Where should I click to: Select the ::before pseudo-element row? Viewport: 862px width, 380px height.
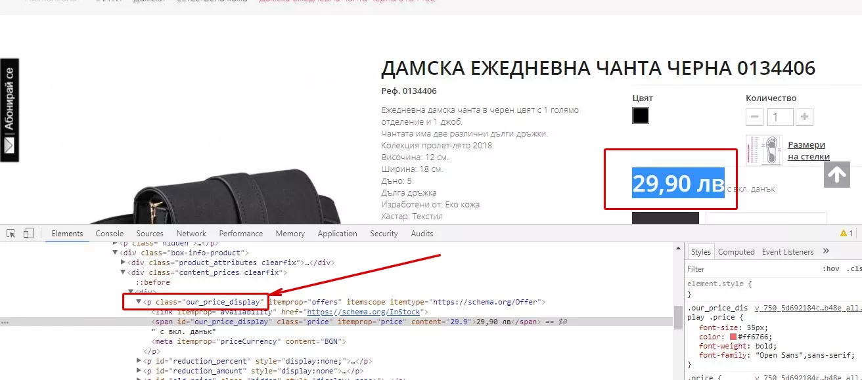(x=152, y=282)
